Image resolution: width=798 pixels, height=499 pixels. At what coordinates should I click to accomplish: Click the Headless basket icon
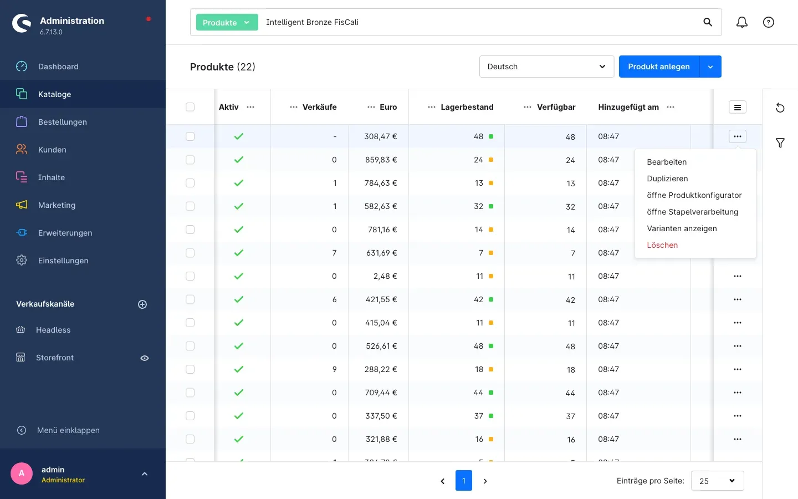tap(21, 330)
